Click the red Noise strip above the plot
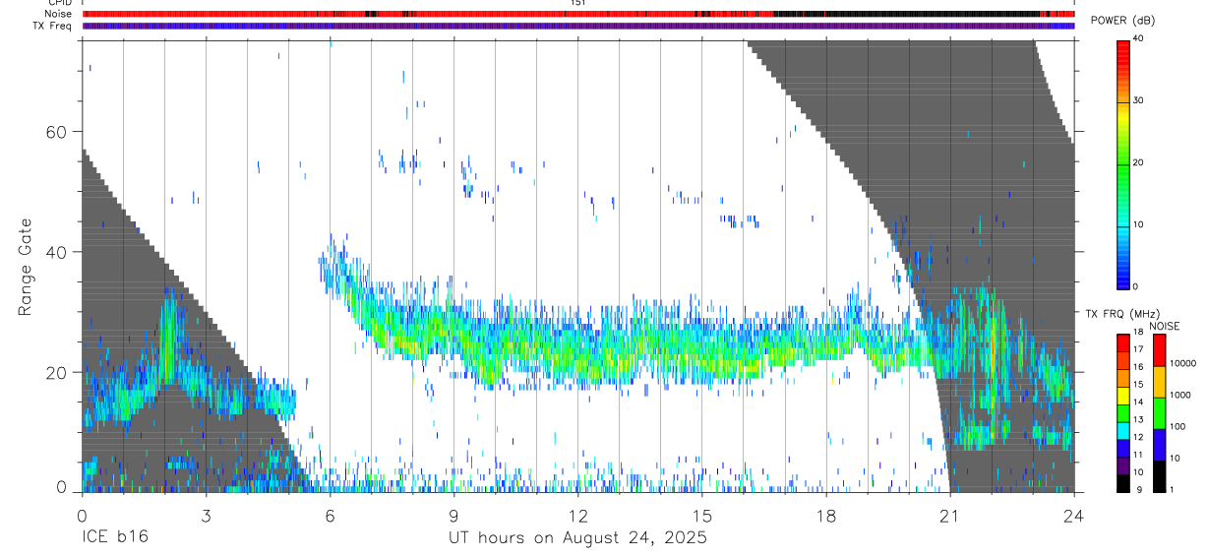The height and width of the screenshot is (558, 1208). (578, 14)
